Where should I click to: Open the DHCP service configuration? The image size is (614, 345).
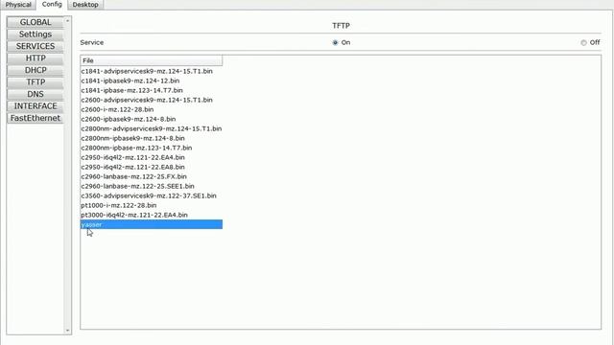click(x=35, y=70)
